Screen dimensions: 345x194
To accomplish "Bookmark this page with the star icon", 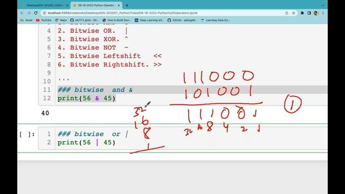I will coord(293,13).
